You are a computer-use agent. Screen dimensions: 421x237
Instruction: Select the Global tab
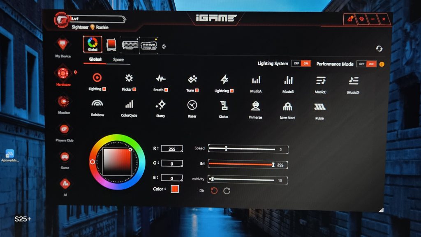pyautogui.click(x=95, y=60)
